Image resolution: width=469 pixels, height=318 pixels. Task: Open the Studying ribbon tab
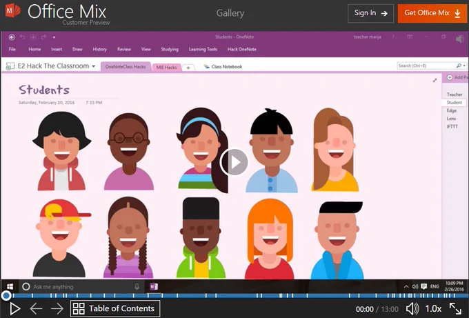[x=170, y=50]
